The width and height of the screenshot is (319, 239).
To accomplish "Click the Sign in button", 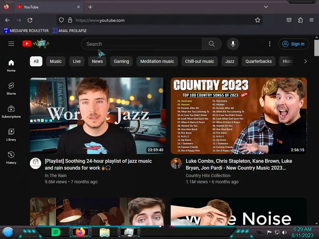I will pyautogui.click(x=294, y=44).
